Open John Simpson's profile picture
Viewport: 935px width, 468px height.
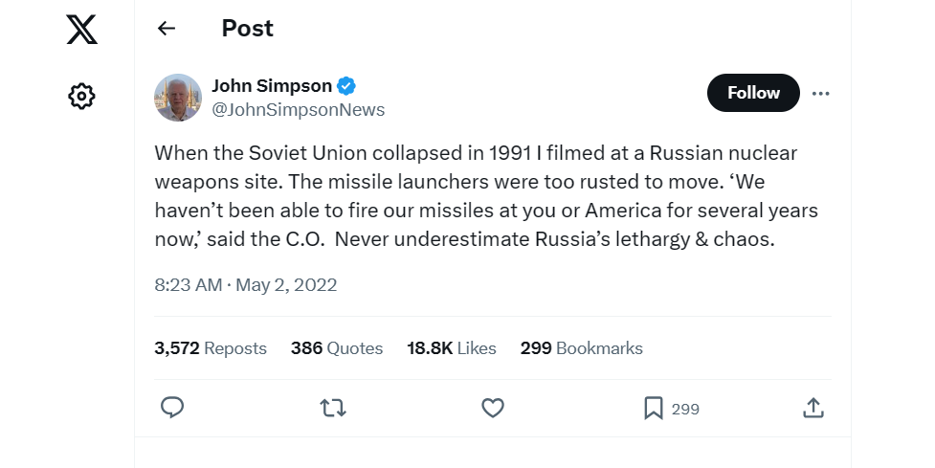[x=178, y=98]
